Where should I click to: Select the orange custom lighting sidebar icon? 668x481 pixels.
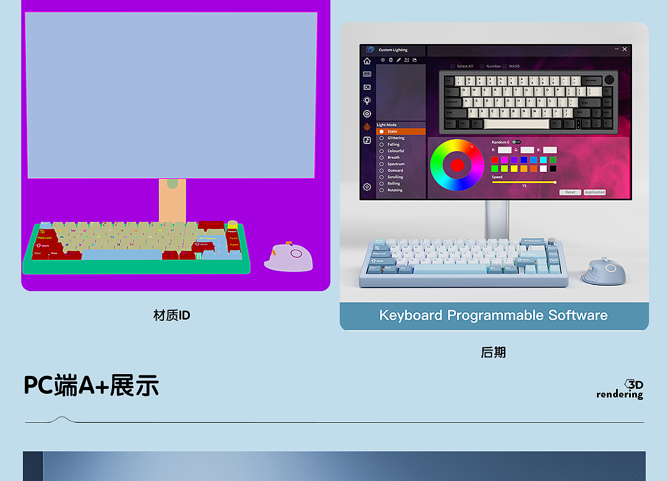(367, 127)
